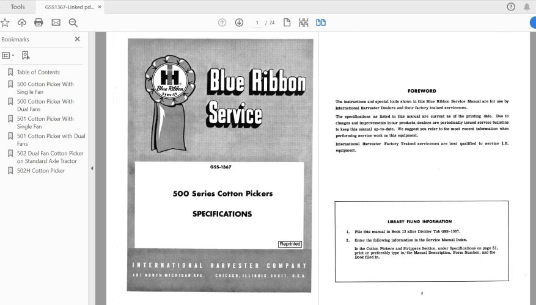Go to next page with down arrow
The width and height of the screenshot is (536, 305).
(x=239, y=23)
